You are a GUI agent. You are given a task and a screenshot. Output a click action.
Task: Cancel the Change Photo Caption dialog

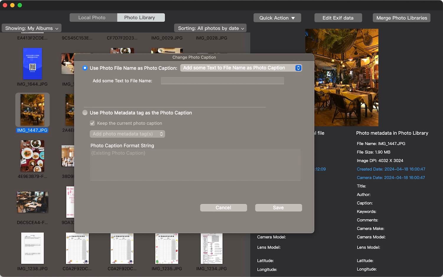224,208
